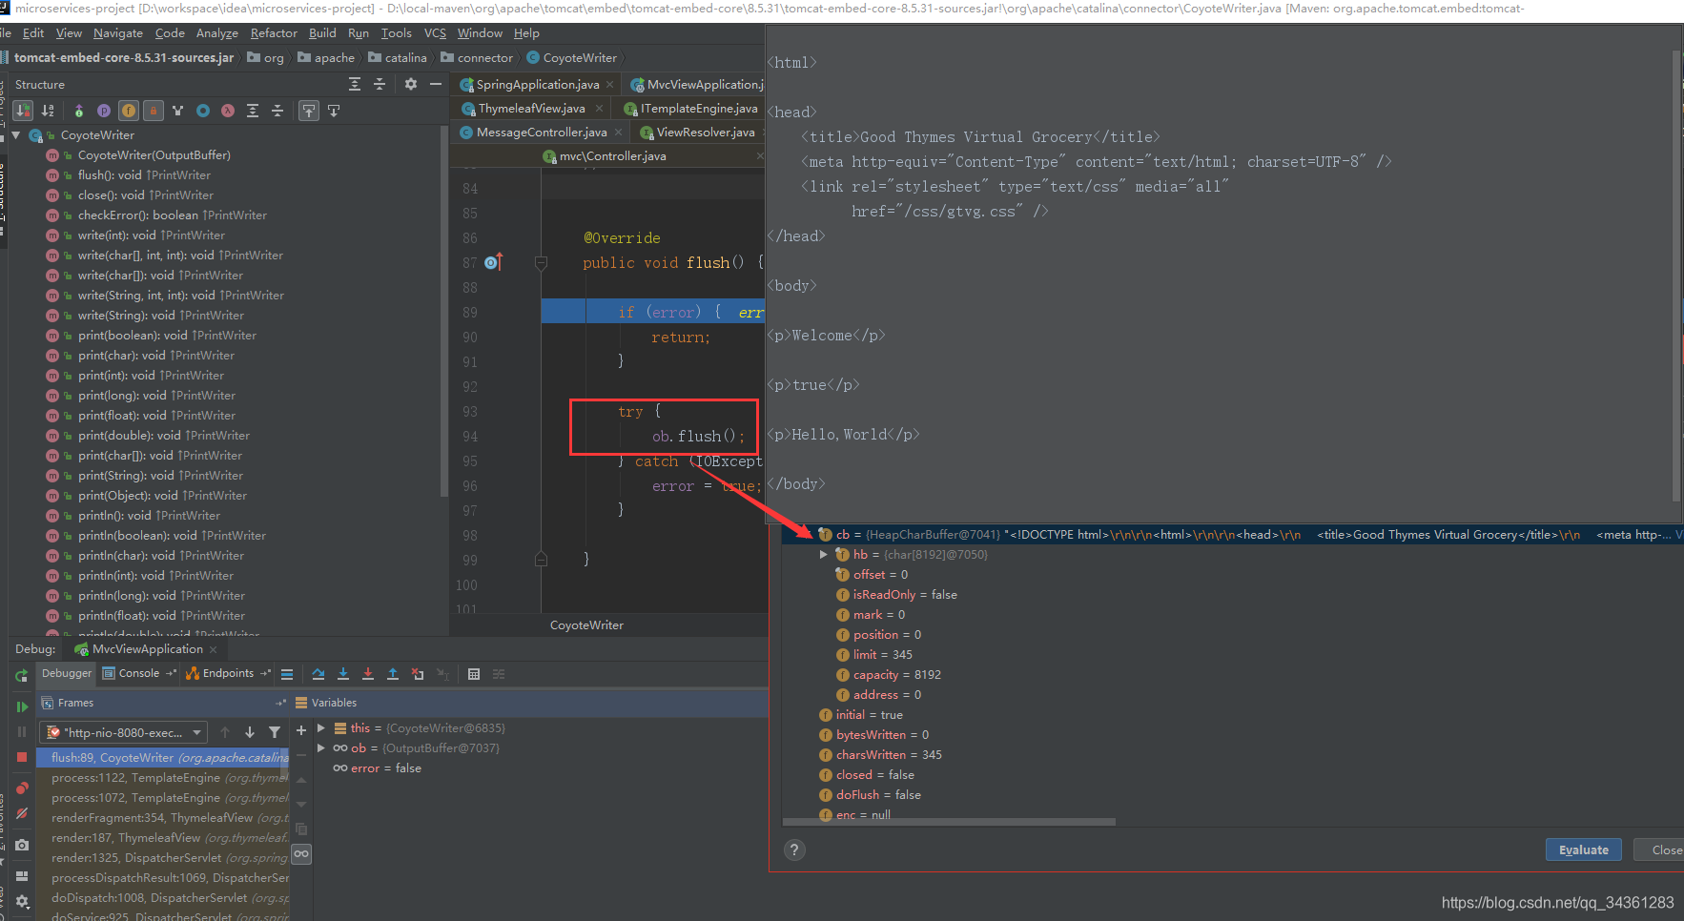Show Execution Point lines icon in debug toolbar
The image size is (1684, 921).
pos(287,674)
